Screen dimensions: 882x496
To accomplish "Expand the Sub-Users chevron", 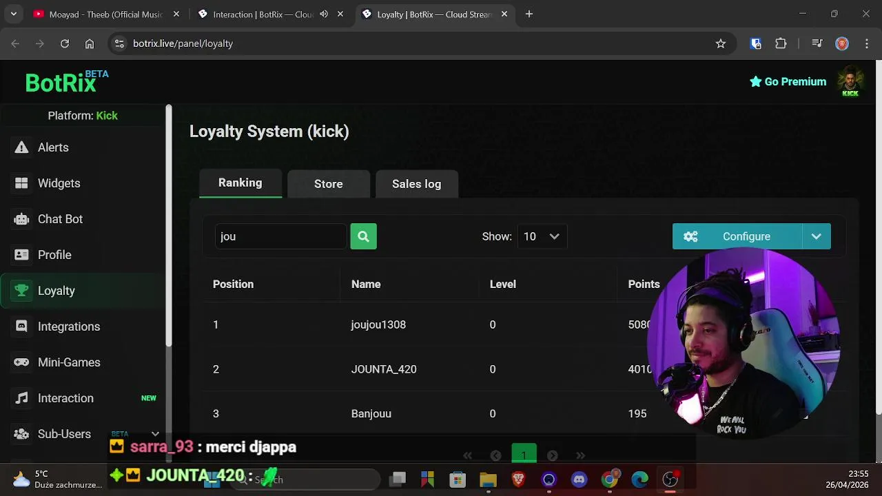I will click(x=155, y=434).
